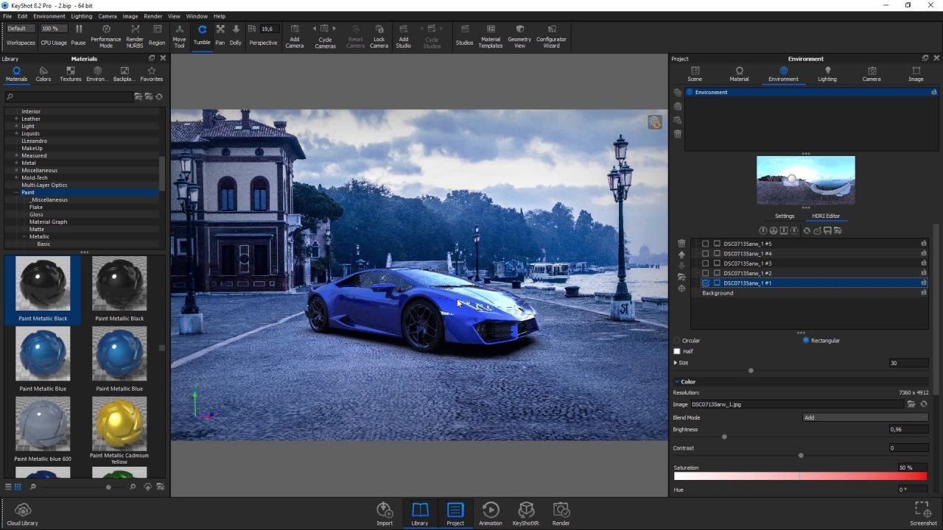Open the Environment menu
The image size is (943, 530).
coord(49,15)
